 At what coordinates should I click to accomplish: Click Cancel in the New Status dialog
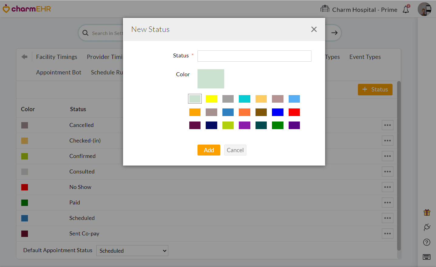coord(235,150)
